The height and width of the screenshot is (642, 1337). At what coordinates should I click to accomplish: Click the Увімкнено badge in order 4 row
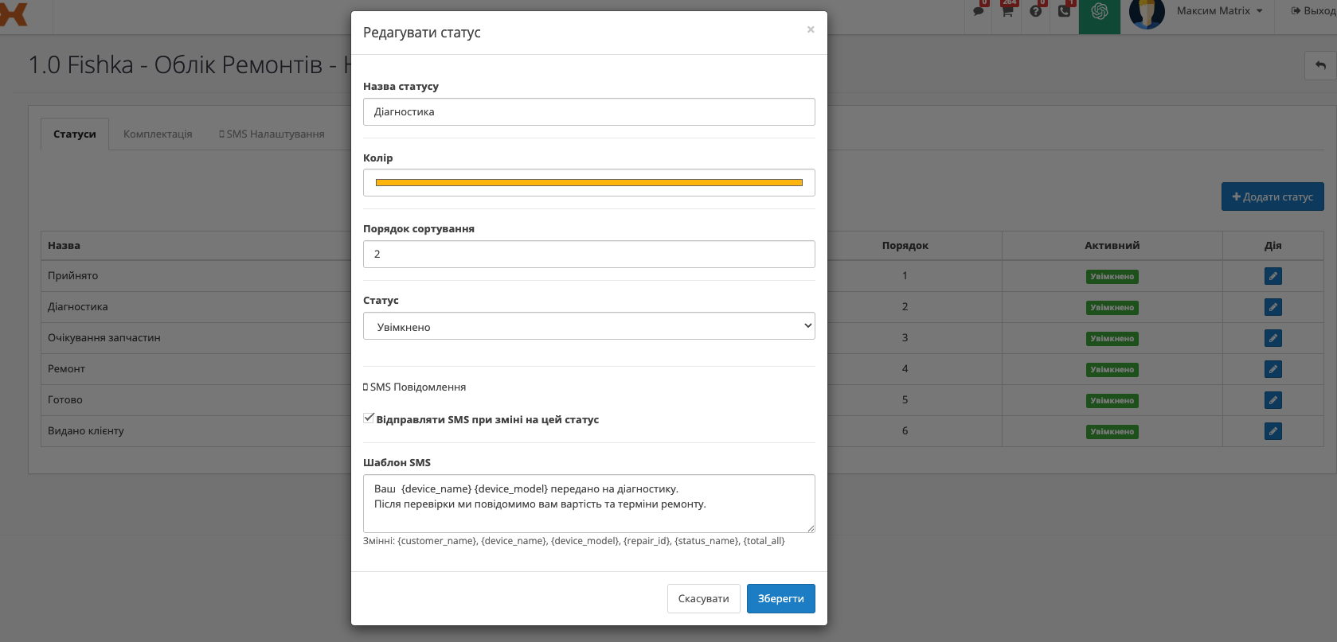pos(1112,370)
